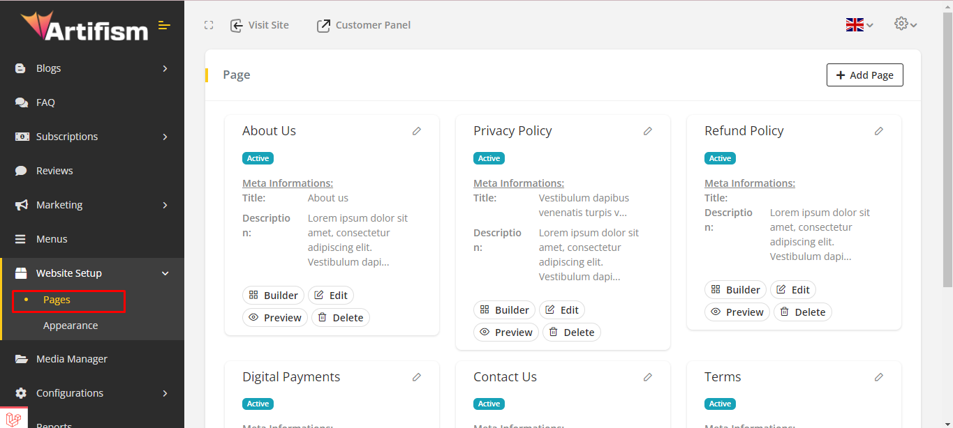This screenshot has width=953, height=428.
Task: Click the pencil icon on About Us card
Action: click(x=417, y=131)
